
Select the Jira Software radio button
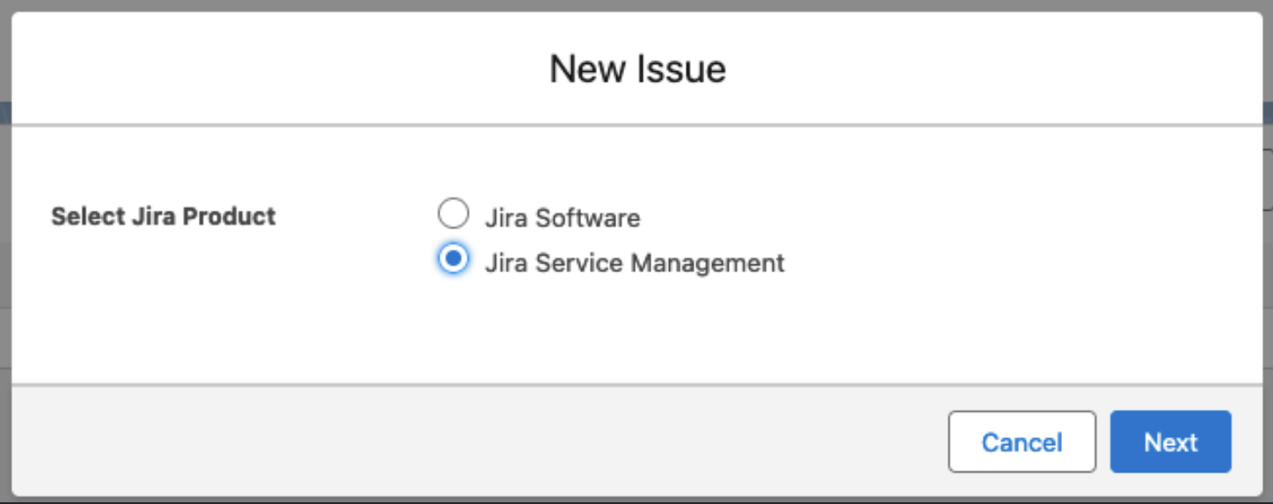(453, 214)
